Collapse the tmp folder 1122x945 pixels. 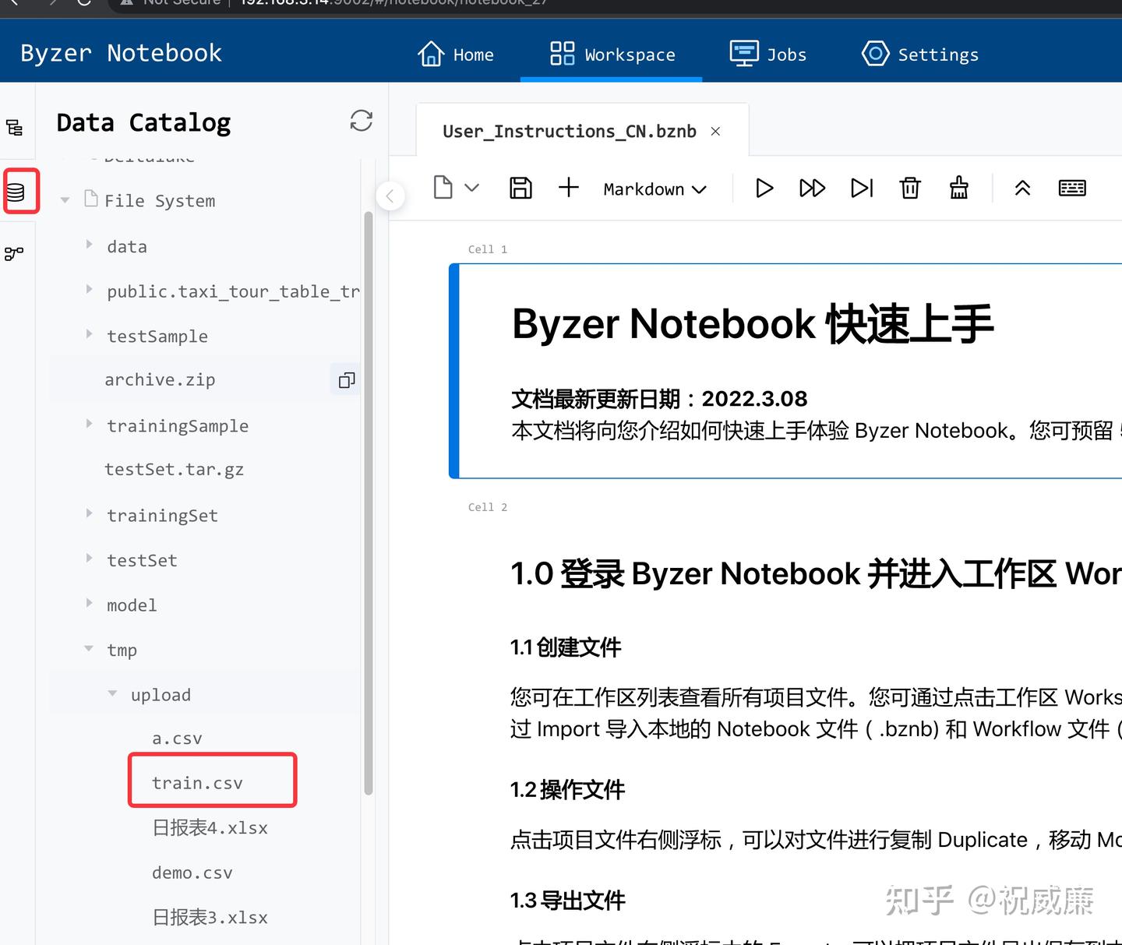tap(89, 648)
